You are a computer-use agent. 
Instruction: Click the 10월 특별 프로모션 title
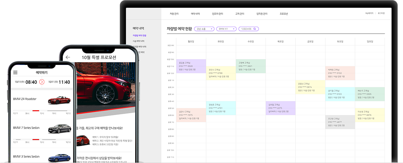(x=99, y=57)
